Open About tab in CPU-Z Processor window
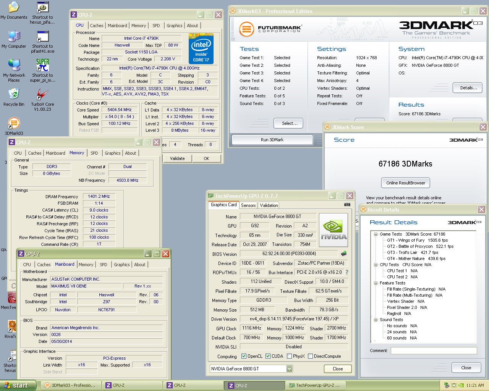The image size is (489, 391). click(x=193, y=26)
